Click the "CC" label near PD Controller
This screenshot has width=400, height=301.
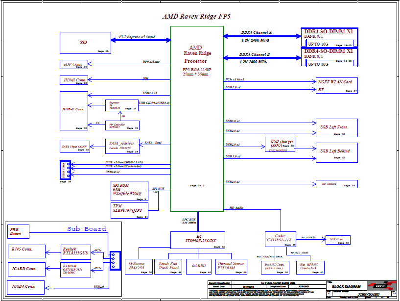point(98,123)
